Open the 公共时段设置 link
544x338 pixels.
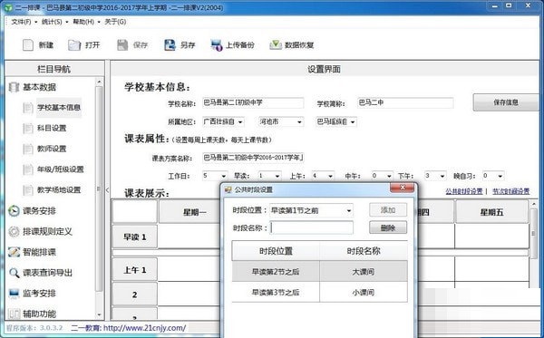pos(464,191)
